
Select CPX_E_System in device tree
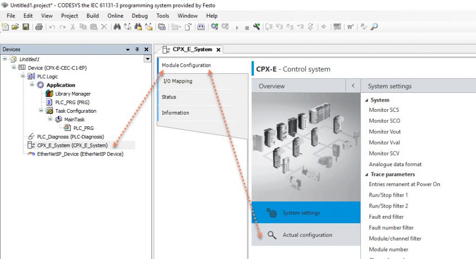tap(72, 145)
